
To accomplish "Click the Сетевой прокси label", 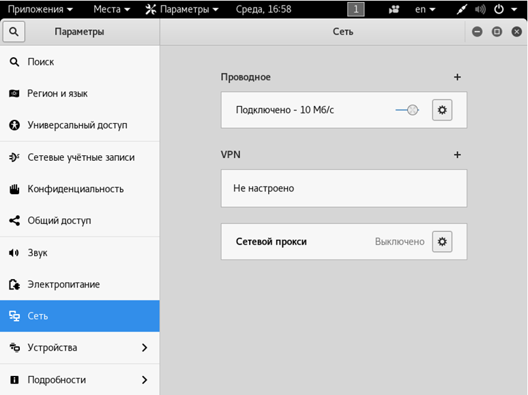I will coord(271,242).
